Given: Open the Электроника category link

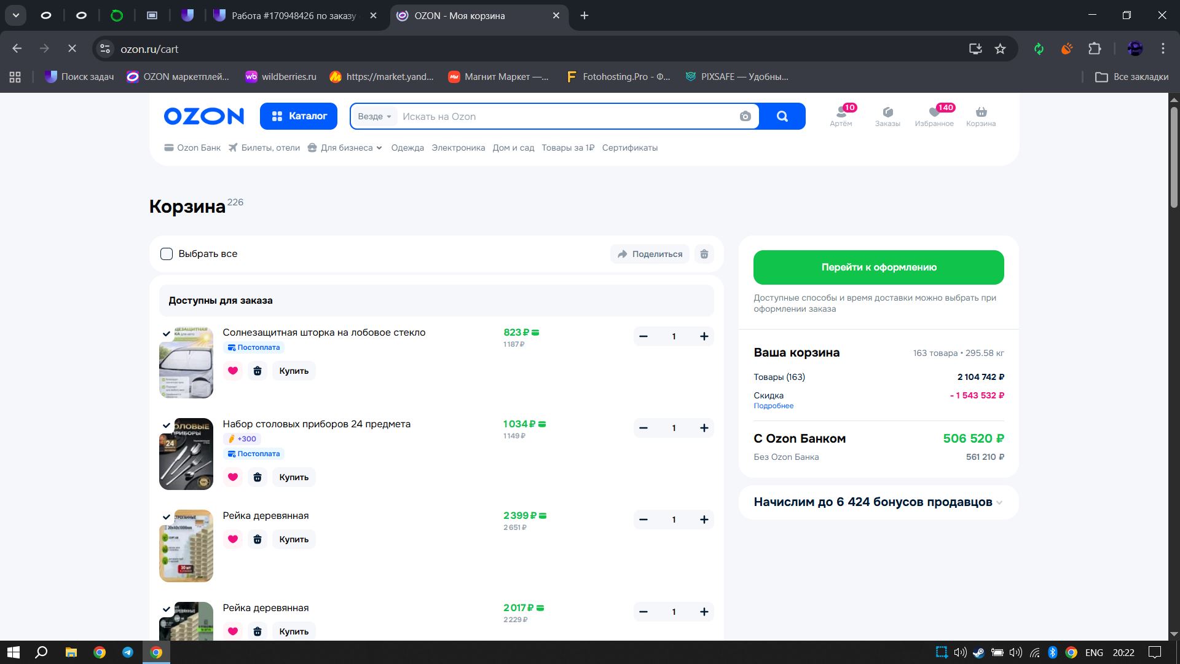Looking at the screenshot, I should click(x=458, y=148).
